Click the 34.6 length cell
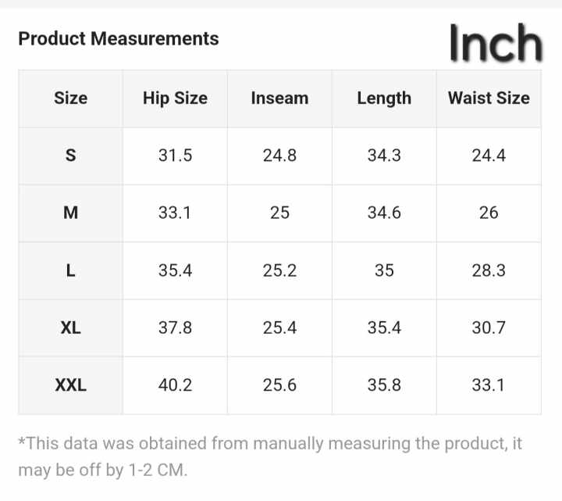Viewport: 562px width, 501px height. coord(384,213)
